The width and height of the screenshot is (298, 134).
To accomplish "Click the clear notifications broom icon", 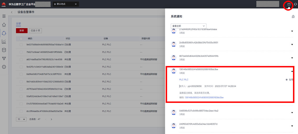I will (293, 17).
